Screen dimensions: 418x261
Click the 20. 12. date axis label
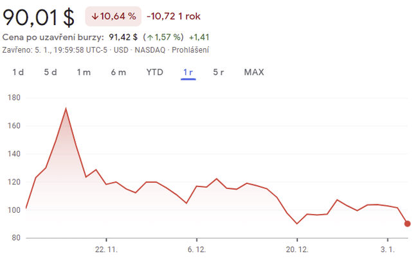296,249
